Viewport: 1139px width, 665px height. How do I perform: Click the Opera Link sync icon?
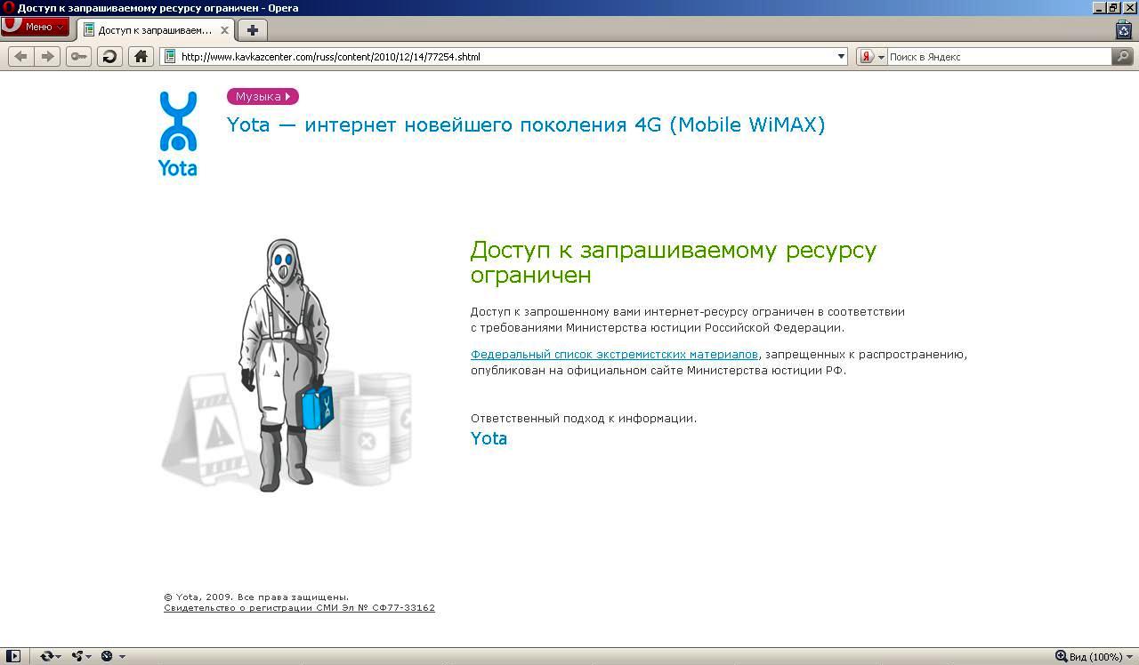(x=46, y=656)
